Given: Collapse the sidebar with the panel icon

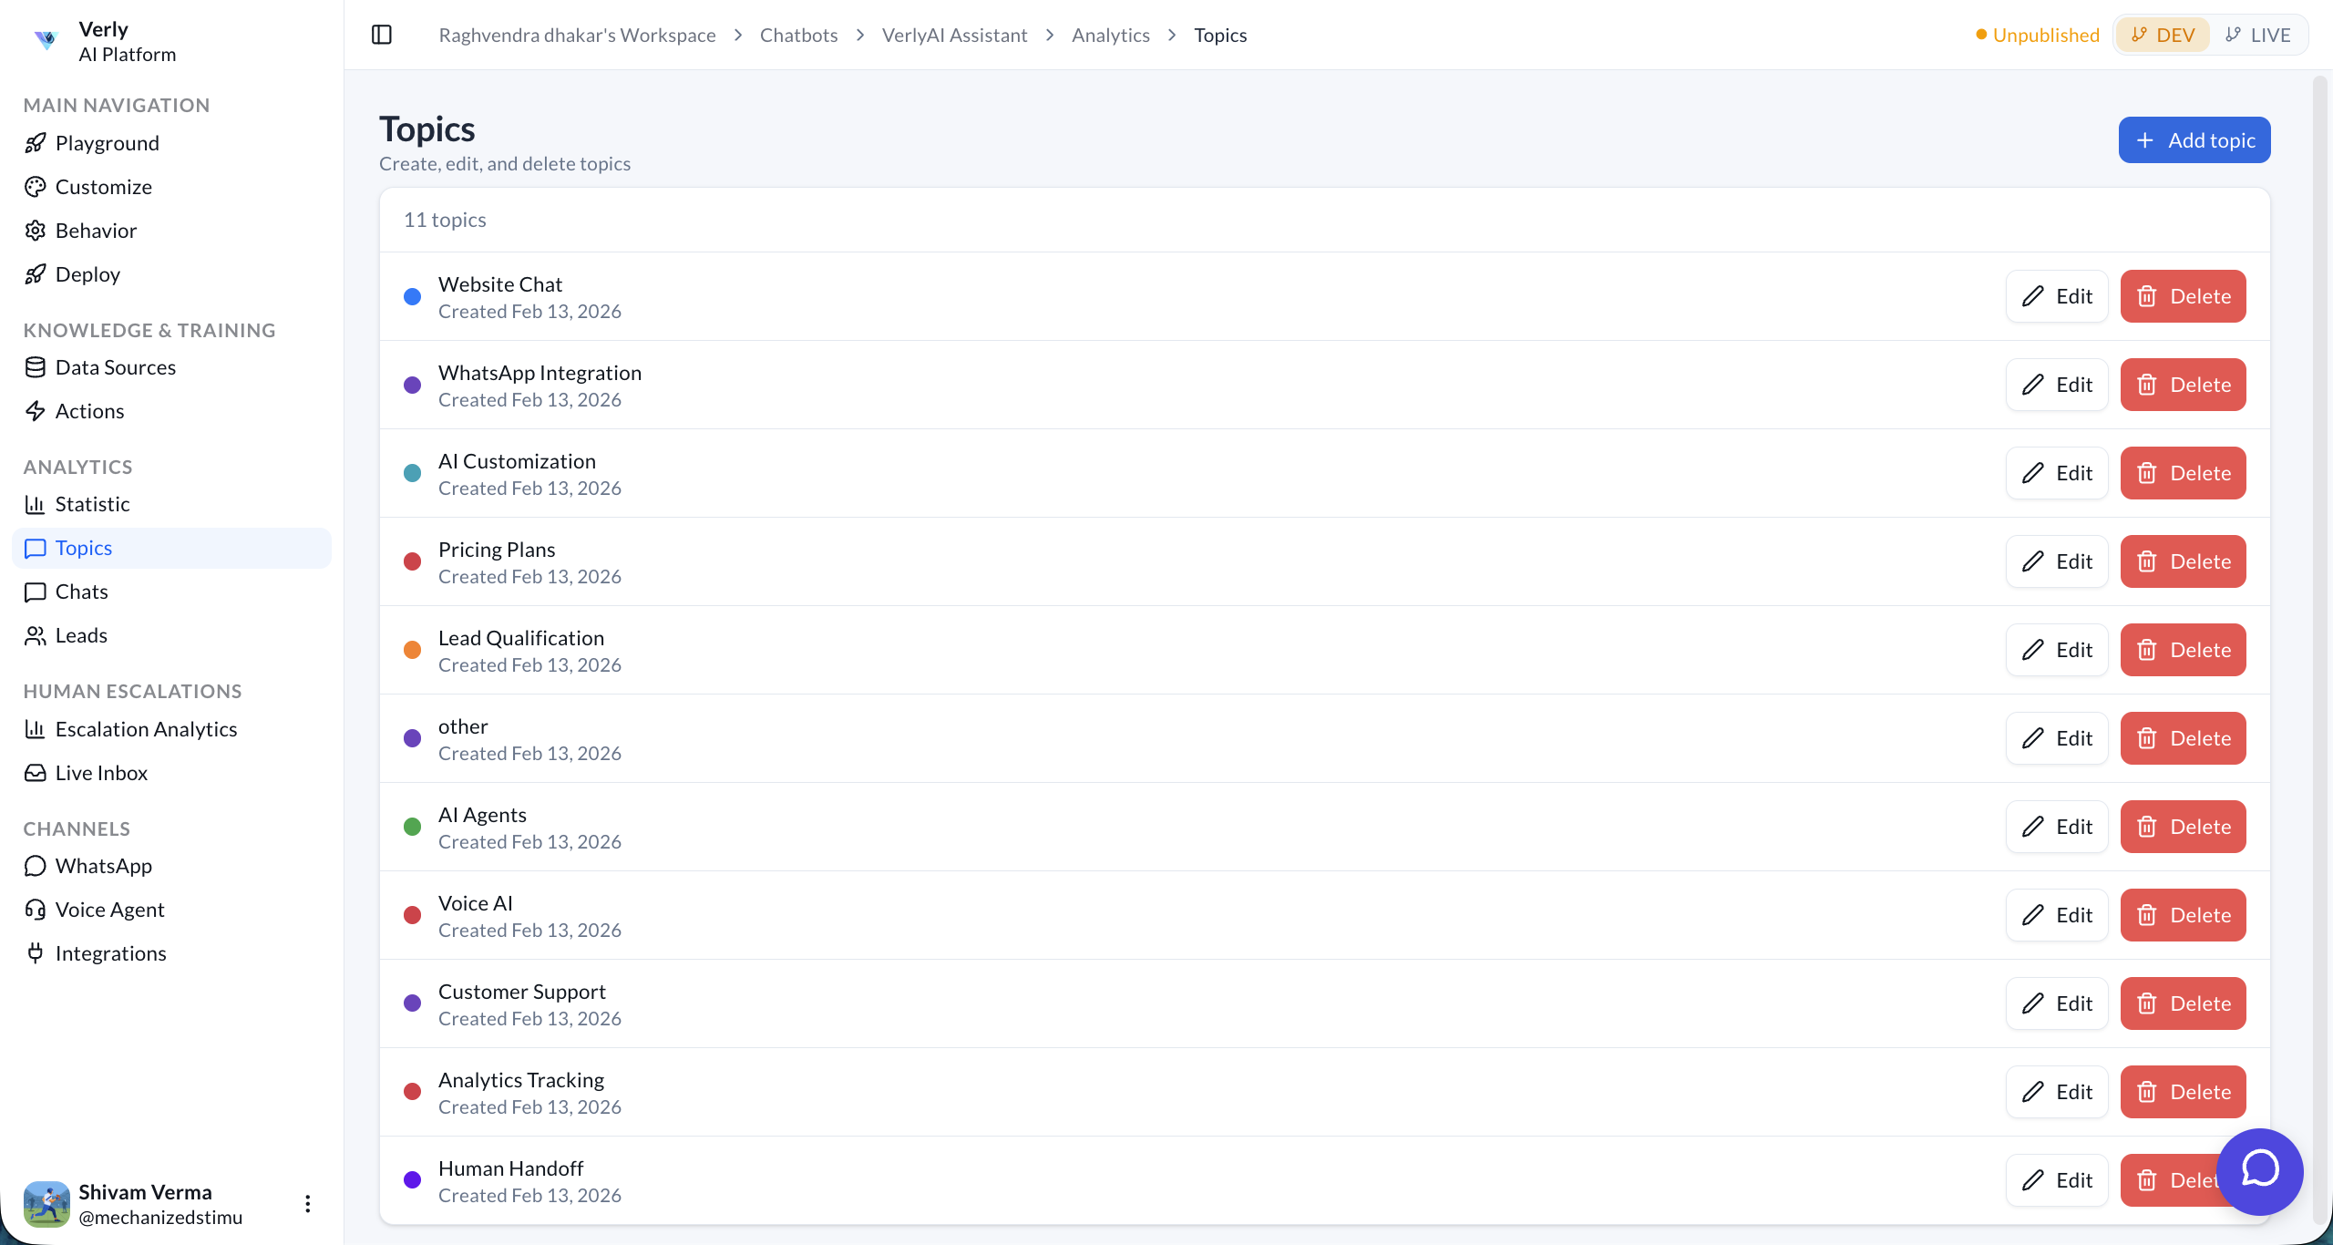Looking at the screenshot, I should (381, 34).
